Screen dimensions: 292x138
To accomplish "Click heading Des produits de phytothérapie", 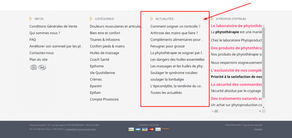I will [237, 48].
